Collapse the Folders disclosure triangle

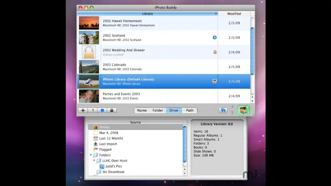click(91, 155)
